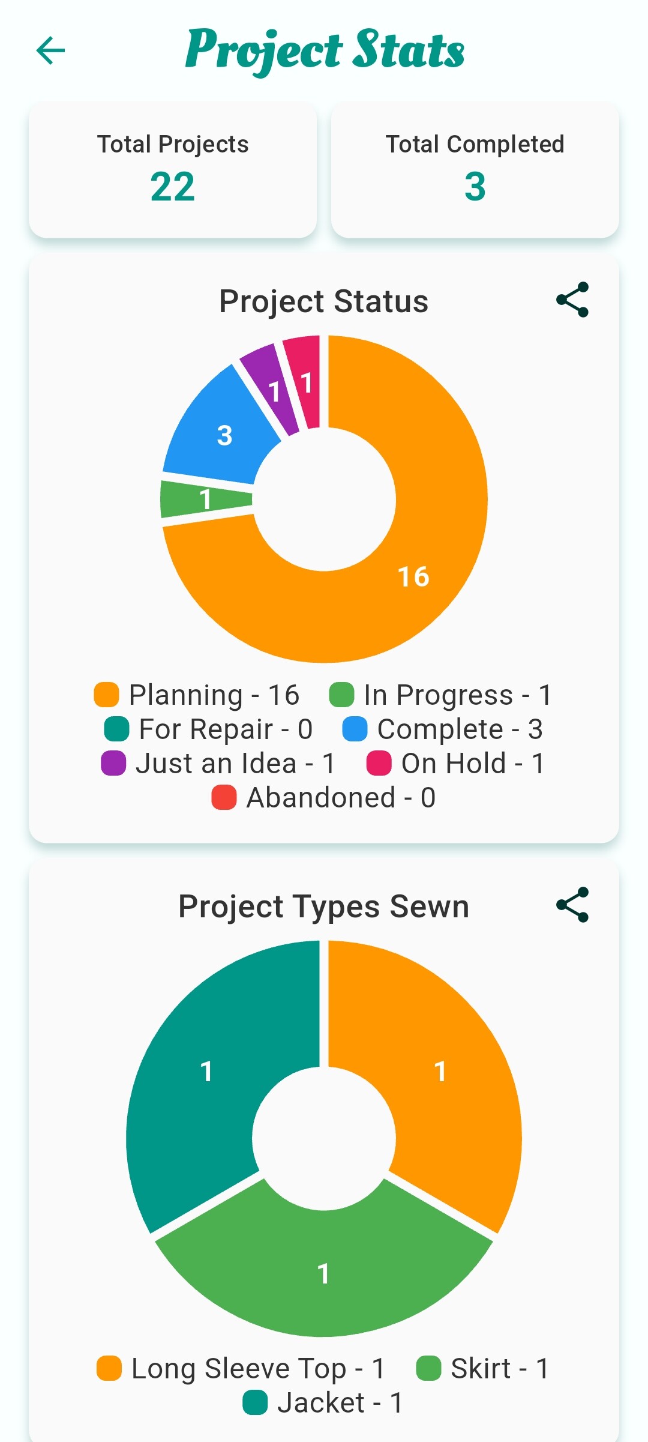Click the pink On Hold legend swatch

tap(379, 763)
